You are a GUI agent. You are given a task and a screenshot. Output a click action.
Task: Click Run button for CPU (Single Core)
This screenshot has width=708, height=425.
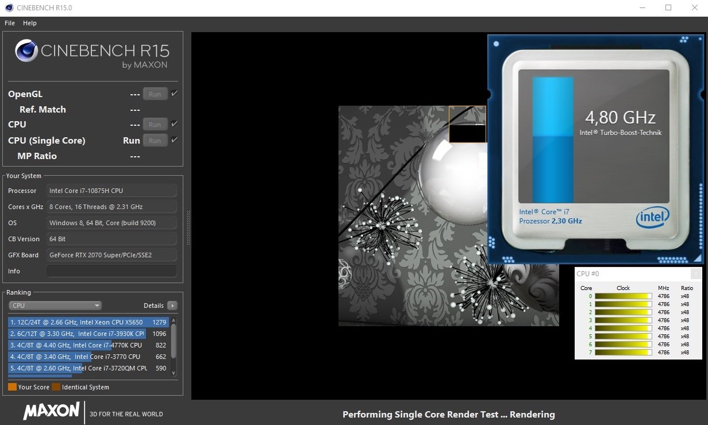155,141
